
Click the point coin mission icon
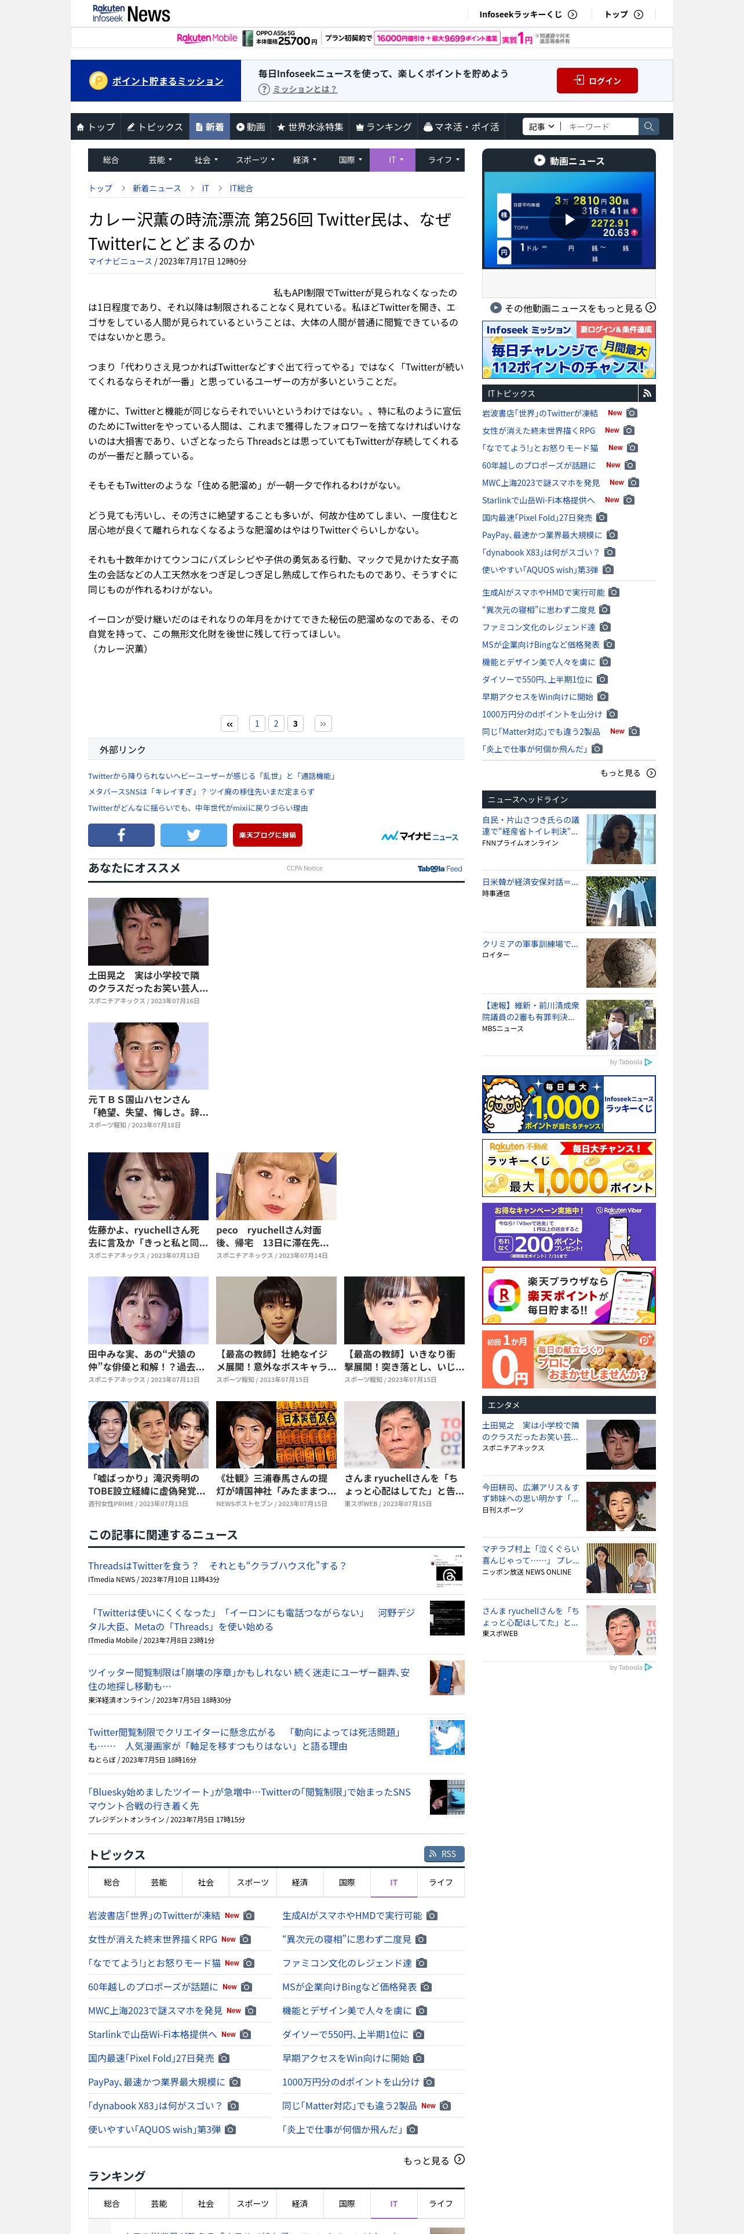(x=98, y=81)
